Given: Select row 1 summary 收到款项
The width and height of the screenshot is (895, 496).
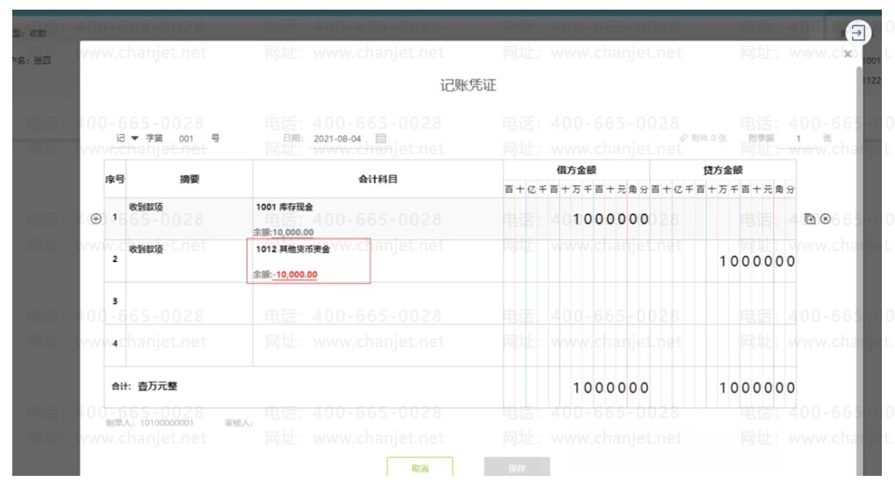Looking at the screenshot, I should pos(147,207).
